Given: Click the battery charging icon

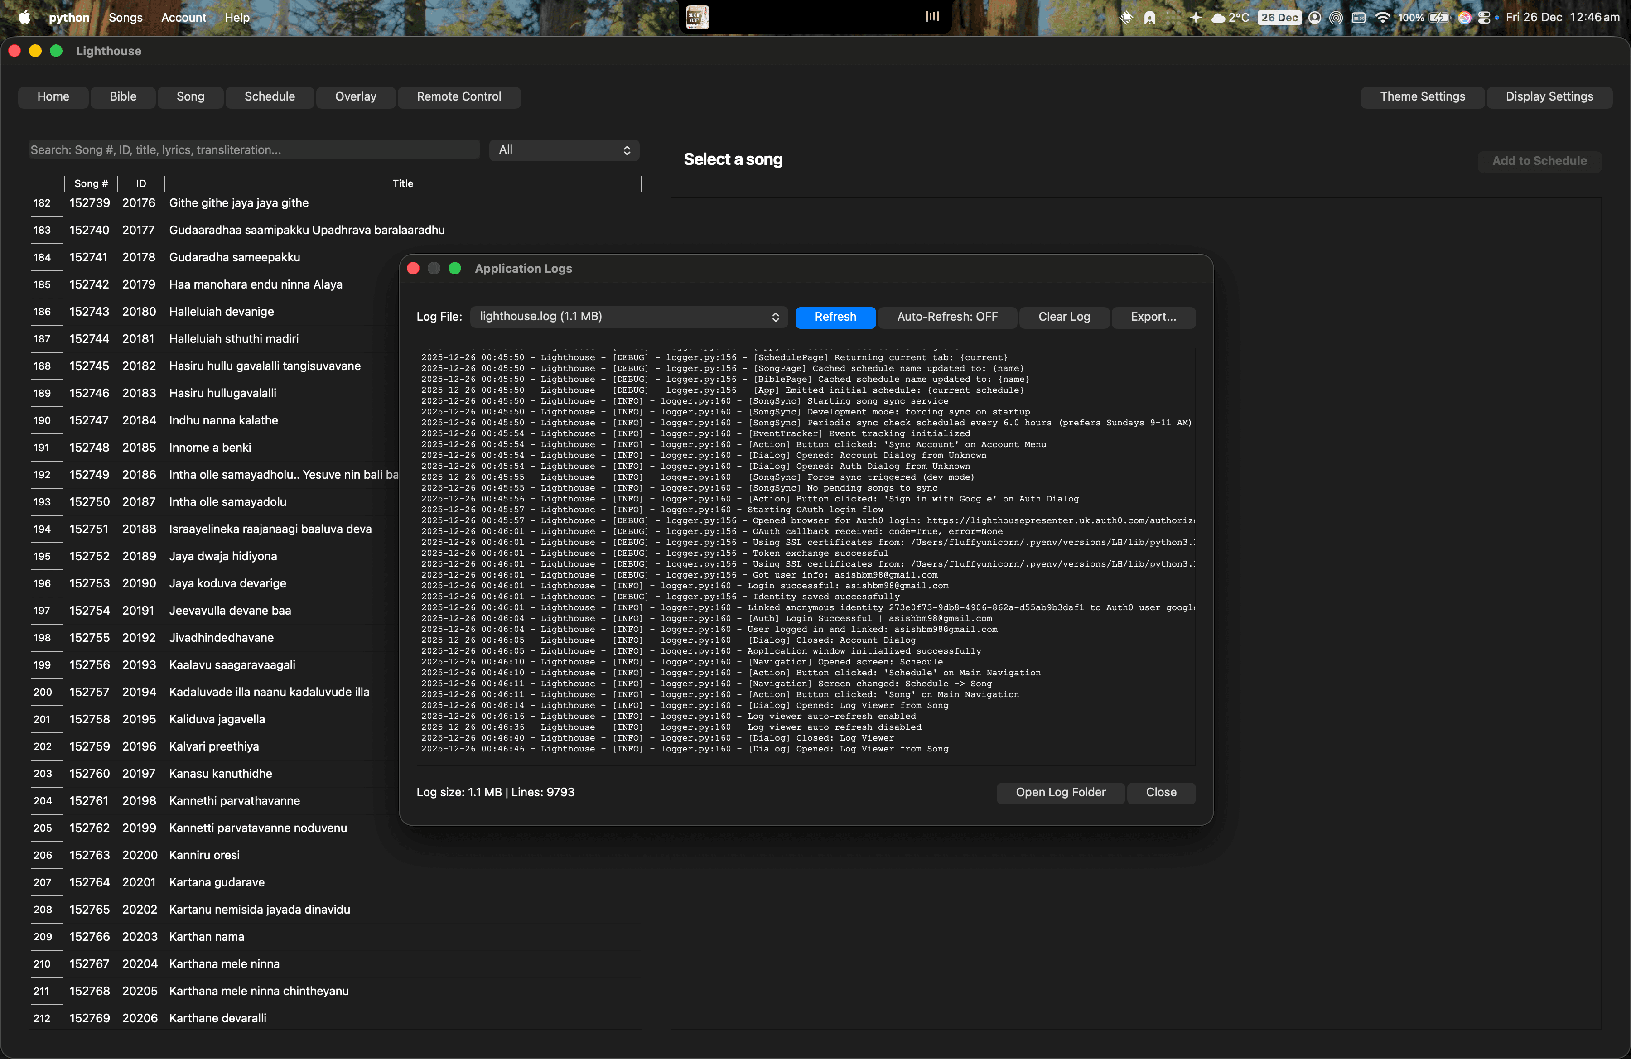Looking at the screenshot, I should pyautogui.click(x=1438, y=17).
